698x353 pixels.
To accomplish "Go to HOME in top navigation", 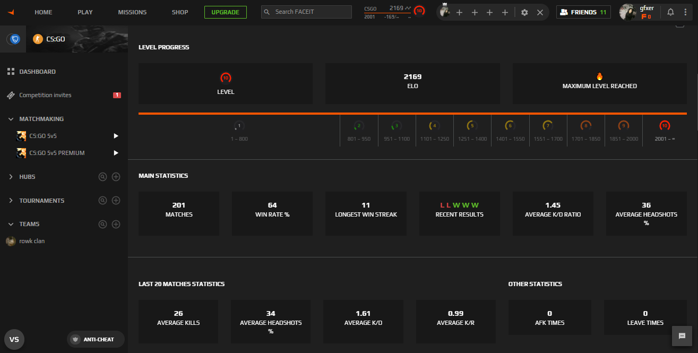I will 44,12.
